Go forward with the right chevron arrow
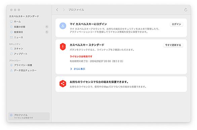The height and width of the screenshot is (130, 197). tap(64, 10)
